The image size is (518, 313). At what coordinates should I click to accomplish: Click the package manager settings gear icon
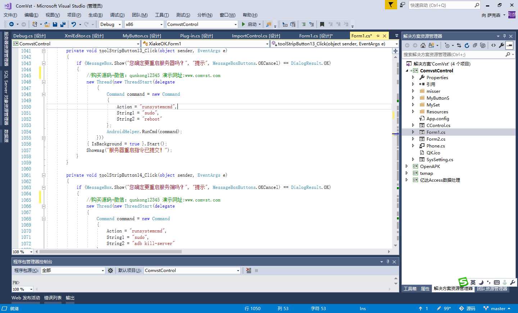click(110, 271)
